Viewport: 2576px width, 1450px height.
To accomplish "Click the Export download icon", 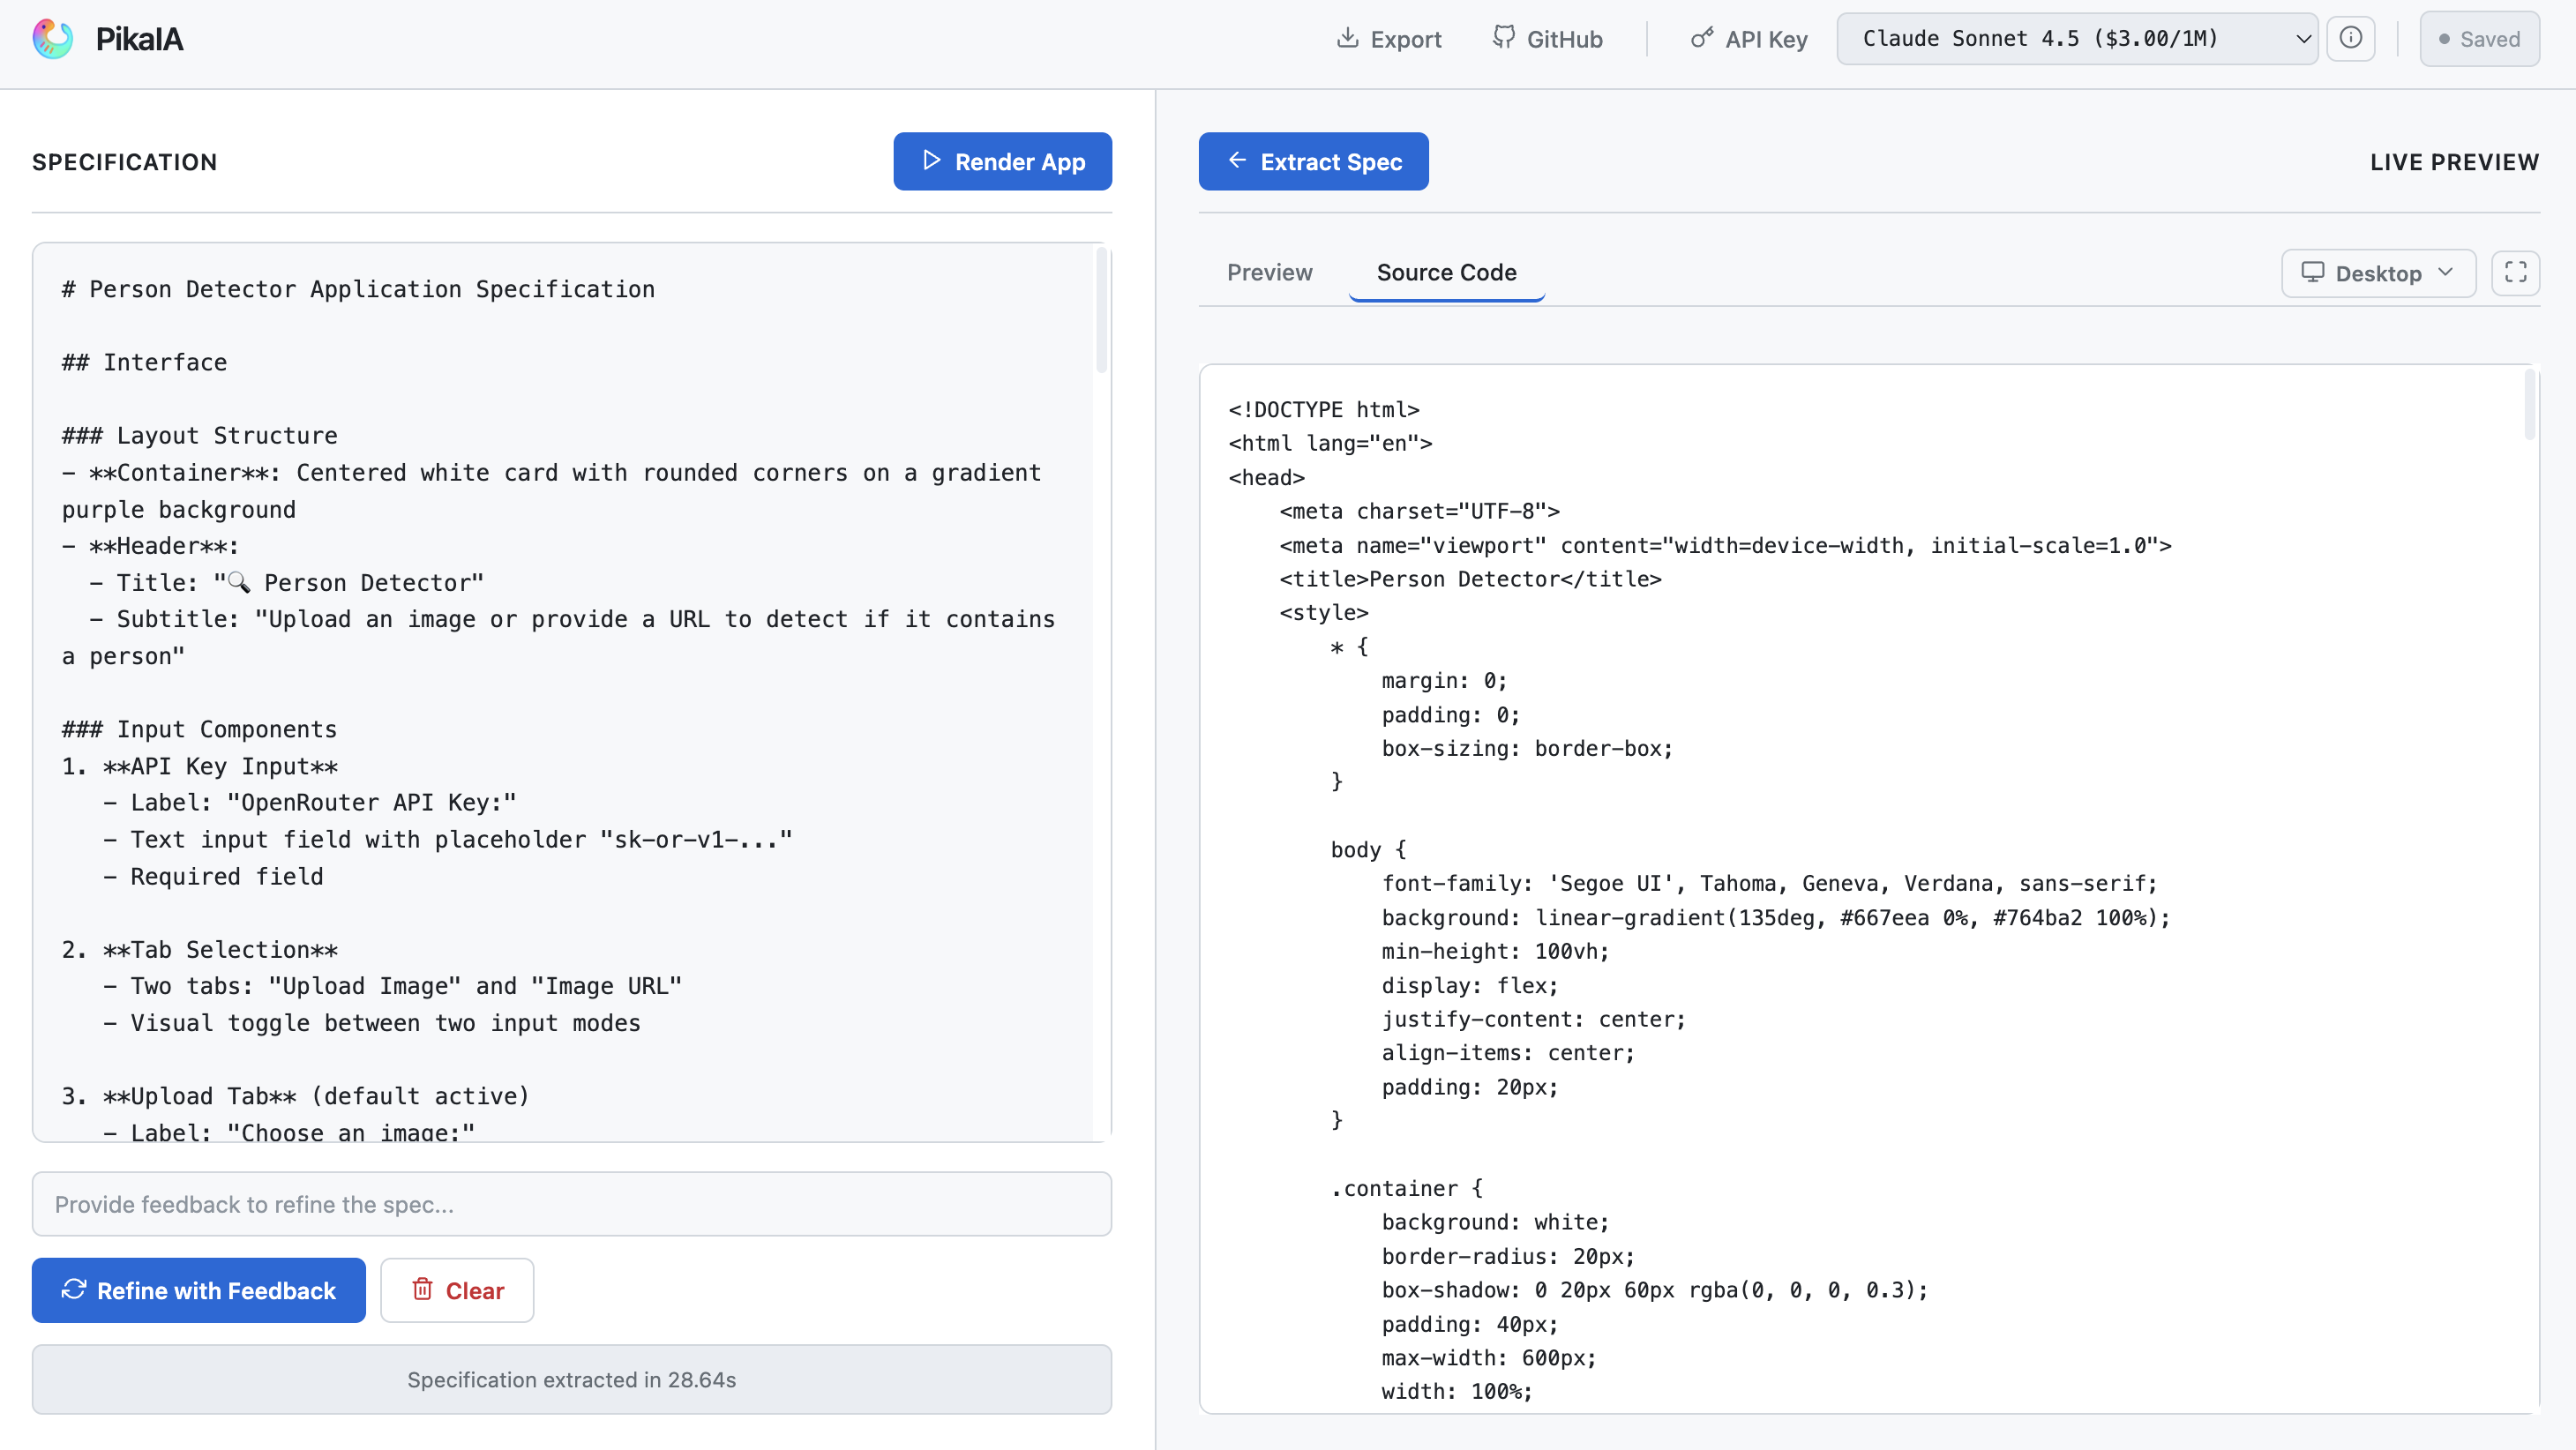I will 1347,39.
